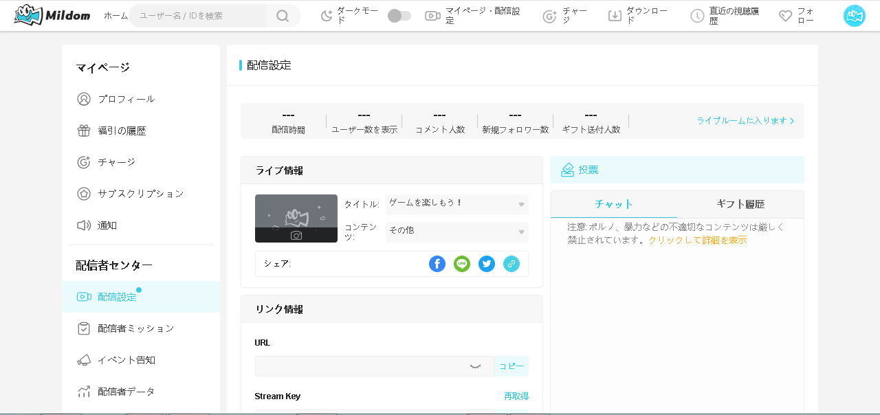Click the camera icon on thumbnail
This screenshot has width=880, height=415.
(296, 235)
